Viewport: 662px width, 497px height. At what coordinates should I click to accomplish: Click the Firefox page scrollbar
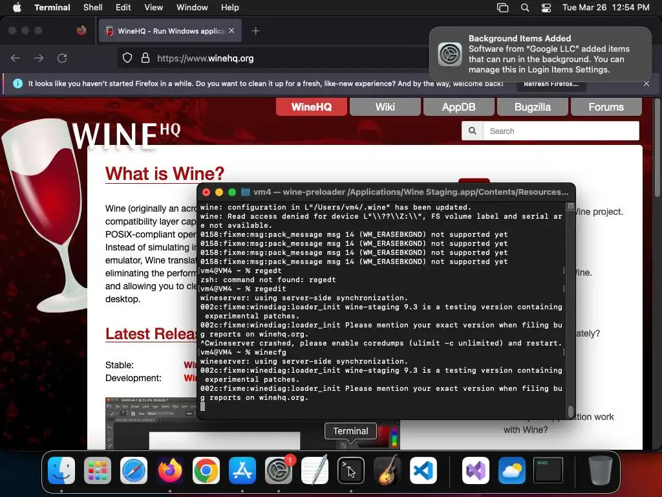[657, 148]
